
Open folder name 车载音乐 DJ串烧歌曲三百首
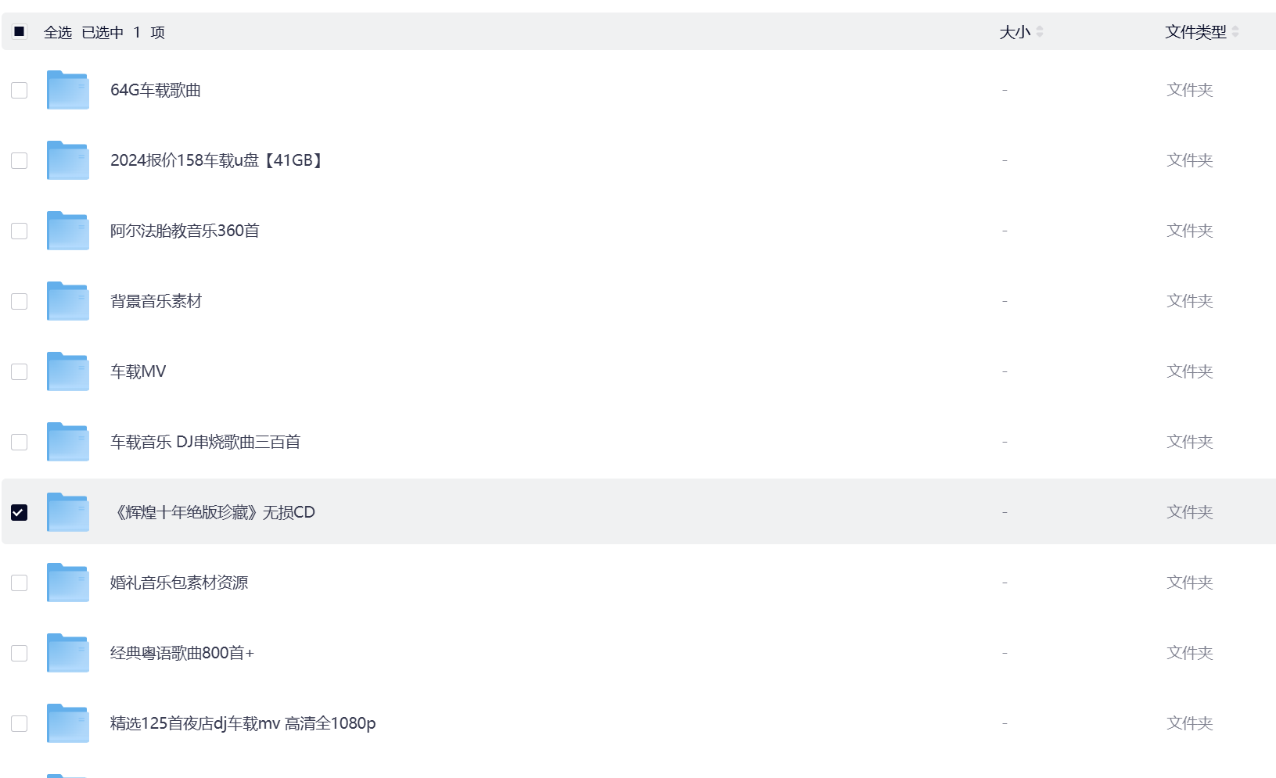click(x=205, y=442)
